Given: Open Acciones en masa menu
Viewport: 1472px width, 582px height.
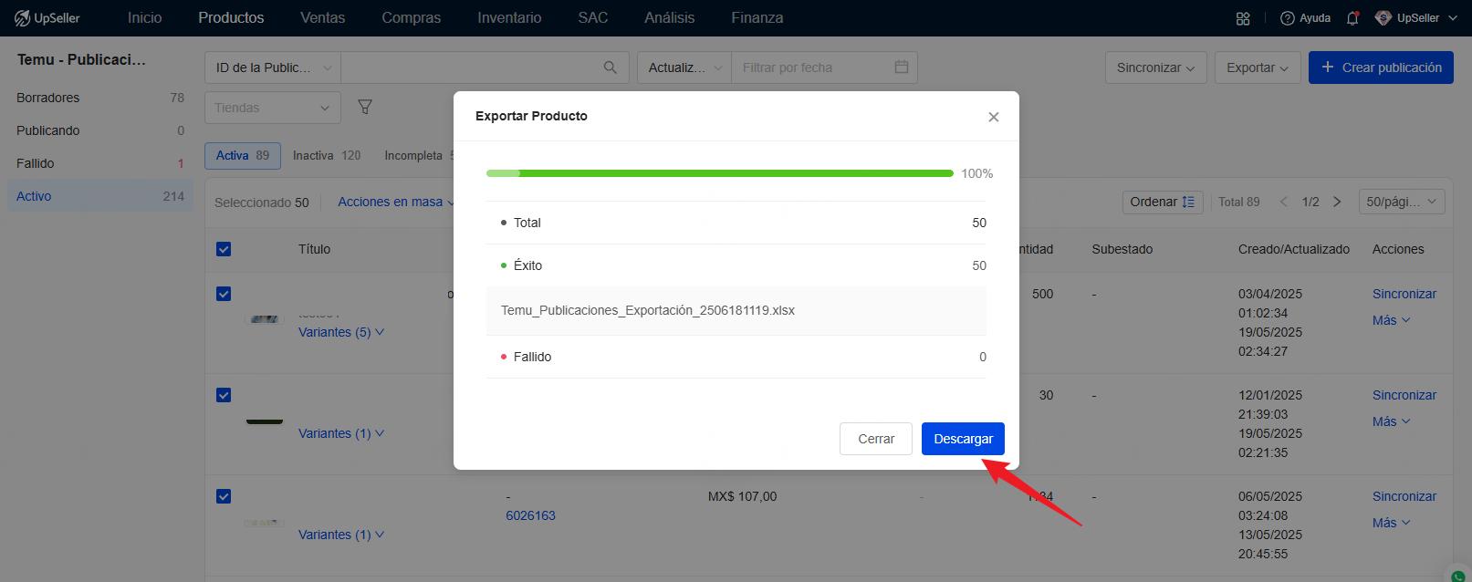Looking at the screenshot, I should (396, 202).
